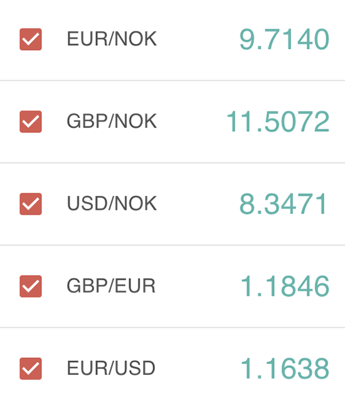
Task: Open the 8.3471 exchange rate value
Action: tap(283, 204)
